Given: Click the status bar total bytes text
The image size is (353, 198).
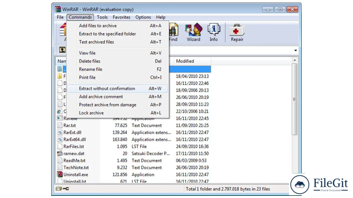Looking at the screenshot, I should pos(228,189).
